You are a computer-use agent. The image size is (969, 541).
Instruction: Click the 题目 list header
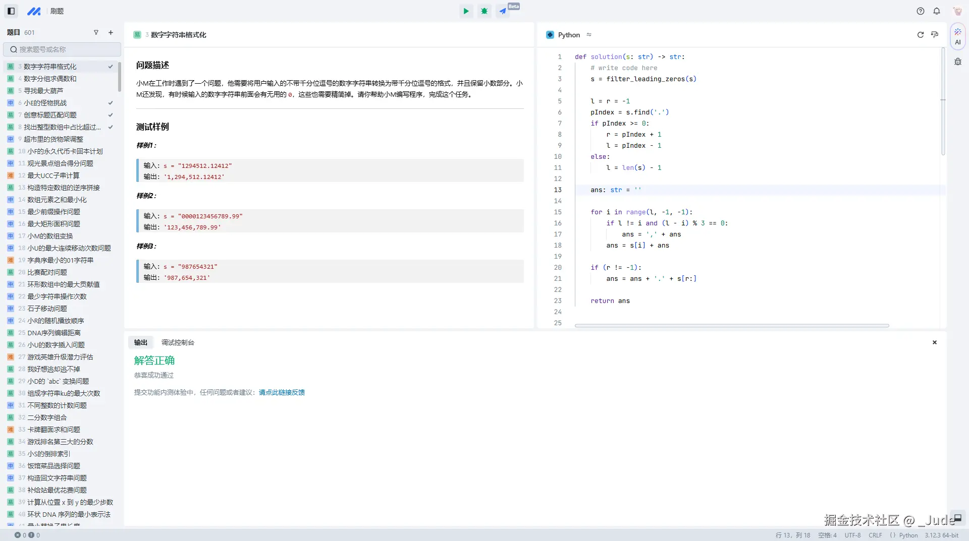tap(13, 32)
